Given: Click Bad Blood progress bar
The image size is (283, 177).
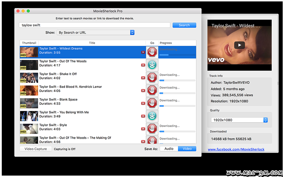Looking at the screenshot, I should click(x=178, y=93).
